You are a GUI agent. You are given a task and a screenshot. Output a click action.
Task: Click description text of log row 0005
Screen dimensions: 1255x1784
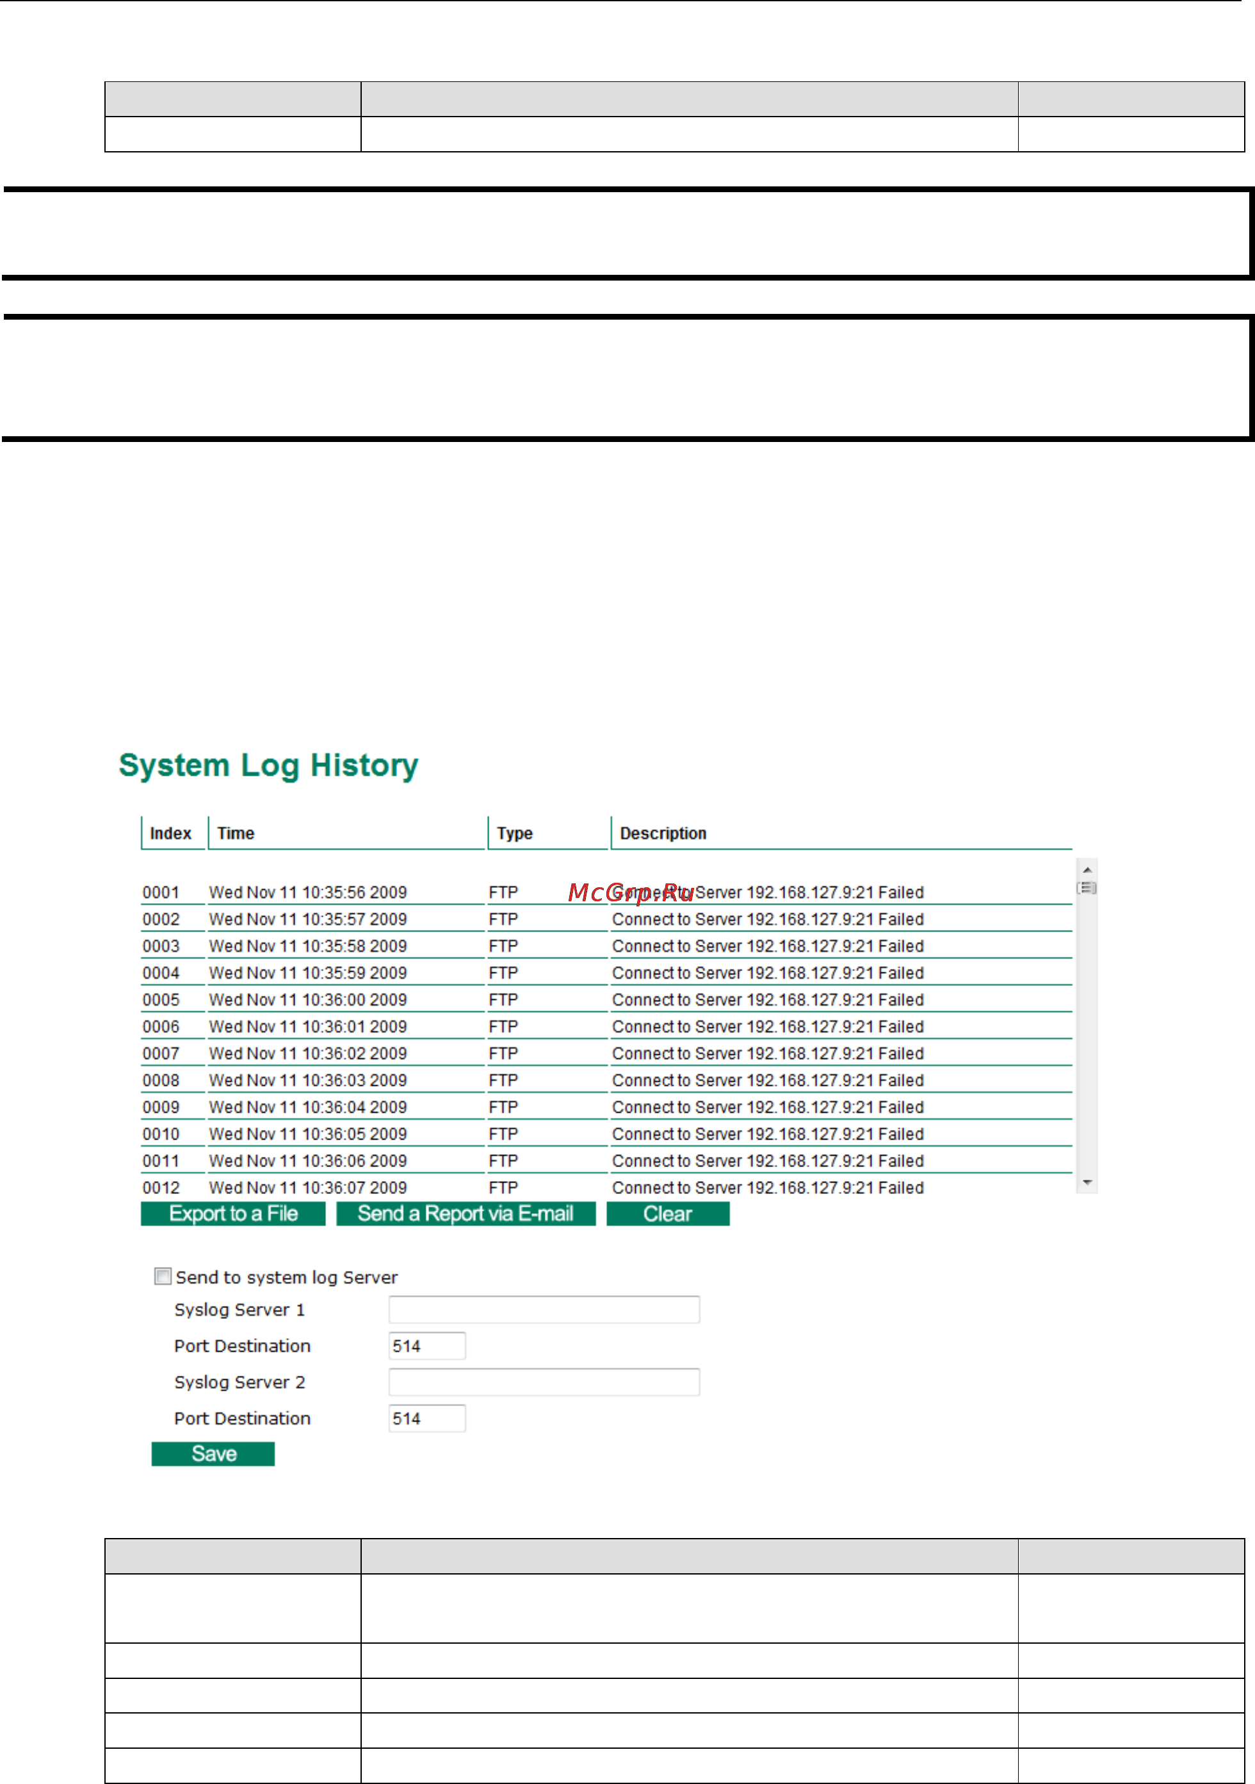pyautogui.click(x=768, y=999)
